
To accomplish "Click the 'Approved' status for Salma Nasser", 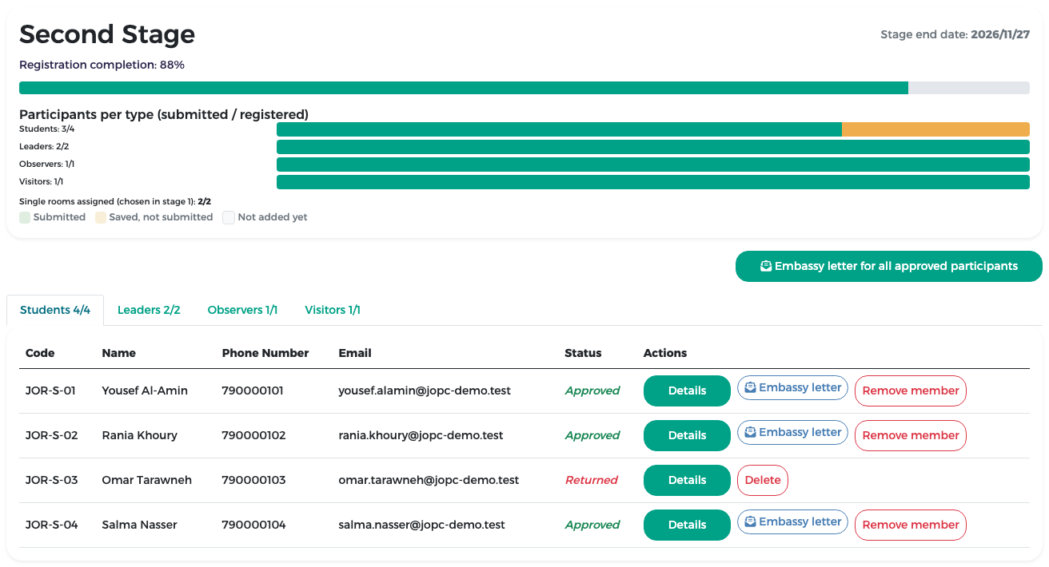I will pyautogui.click(x=592, y=525).
